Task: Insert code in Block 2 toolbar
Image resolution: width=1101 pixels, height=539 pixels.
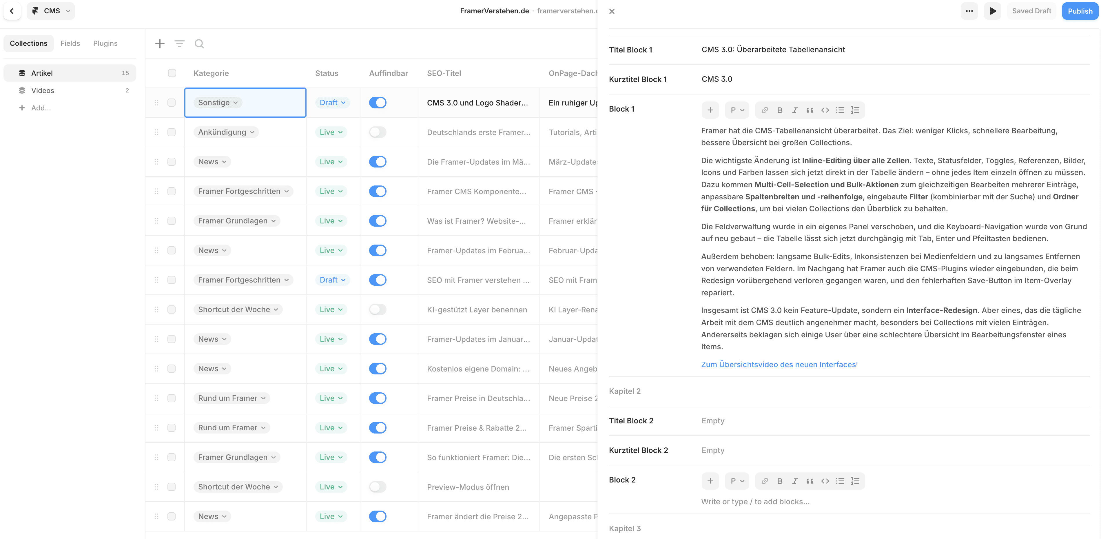Action: 825,481
